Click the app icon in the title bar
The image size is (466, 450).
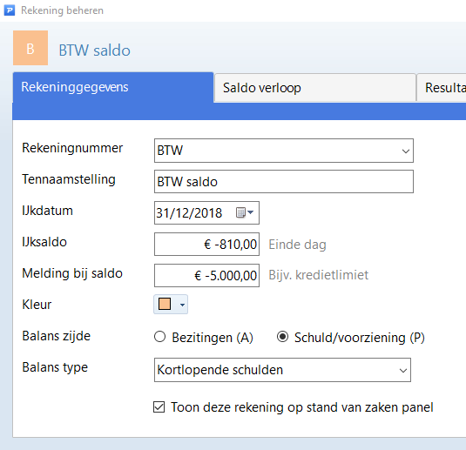pos(9,10)
